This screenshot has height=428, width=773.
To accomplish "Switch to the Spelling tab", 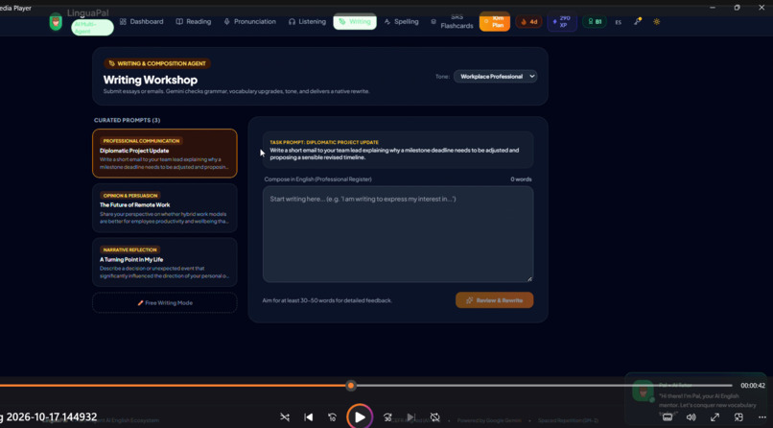I will [401, 22].
